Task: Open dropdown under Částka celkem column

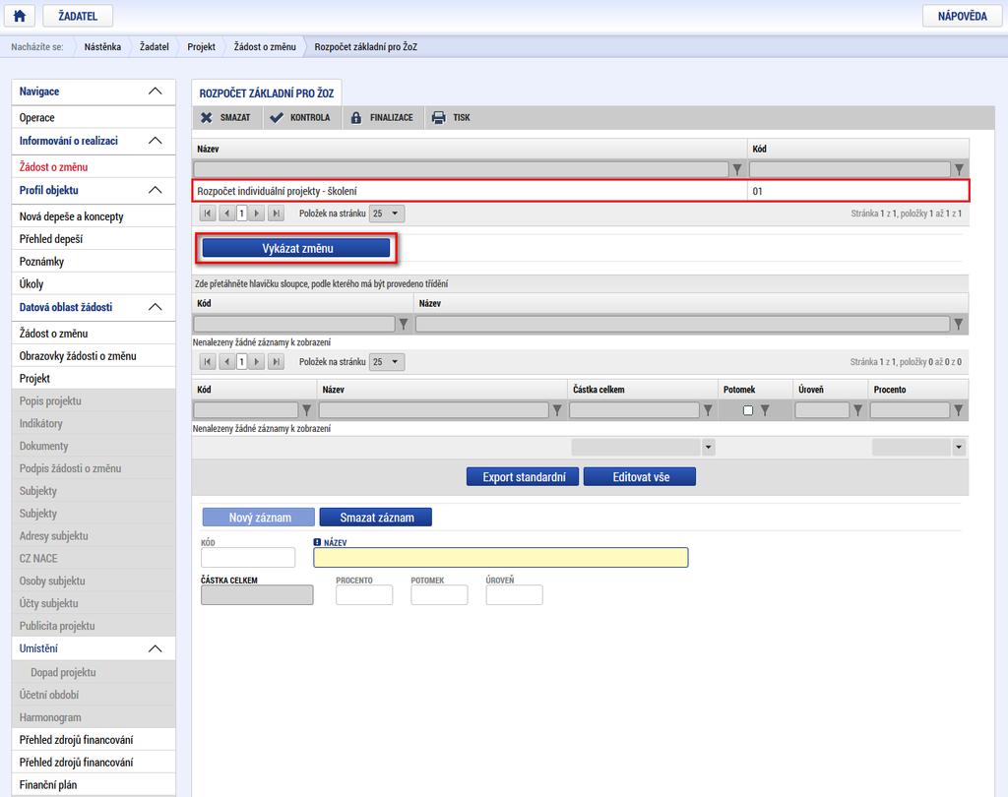Action: pos(709,448)
